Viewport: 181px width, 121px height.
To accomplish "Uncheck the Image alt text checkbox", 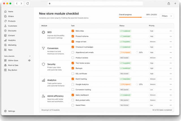I will coord(73,42).
